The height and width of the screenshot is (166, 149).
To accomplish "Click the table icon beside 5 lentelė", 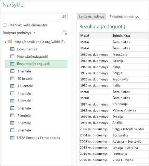I will click(12, 101).
